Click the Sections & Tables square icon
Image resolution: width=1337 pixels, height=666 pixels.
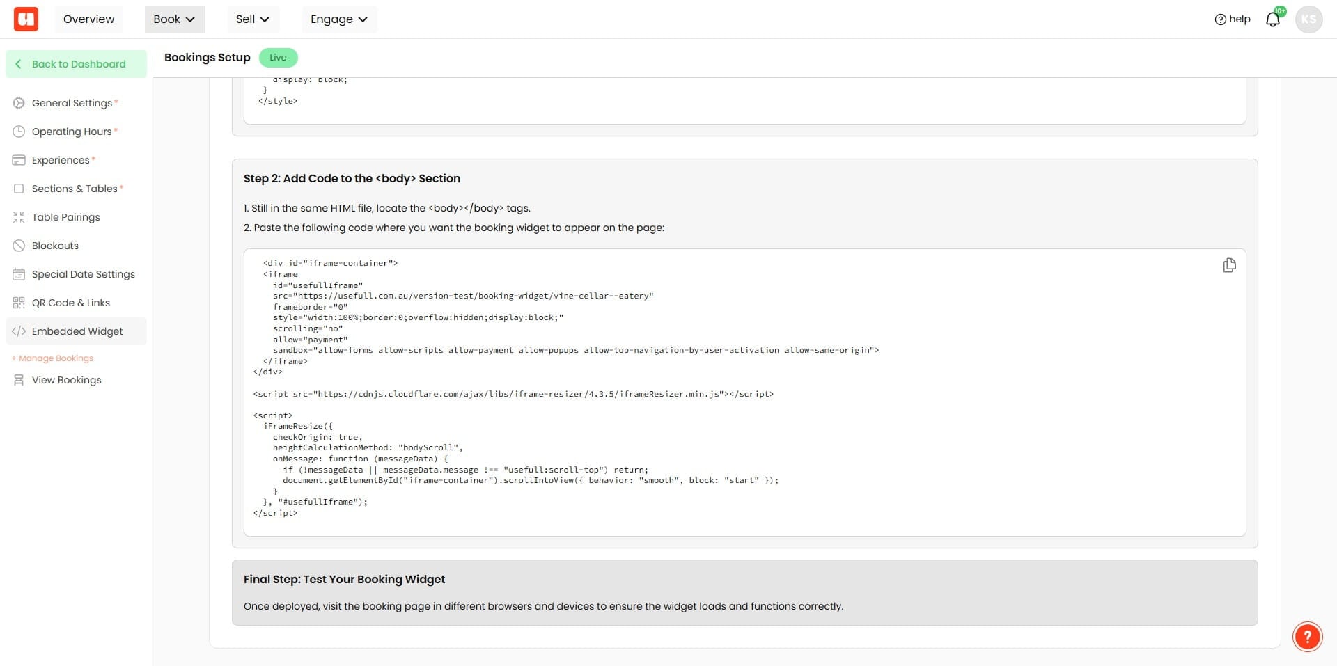point(19,189)
